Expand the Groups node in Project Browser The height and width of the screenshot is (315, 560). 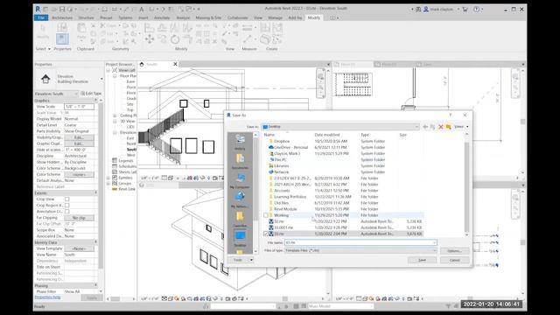pyautogui.click(x=108, y=183)
